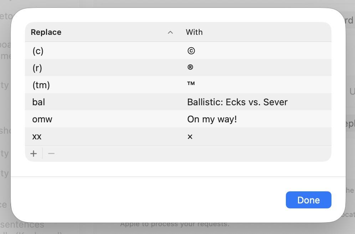Screen dimensions: 355x234
Task: Select the bal shortcut row
Action: point(38,102)
